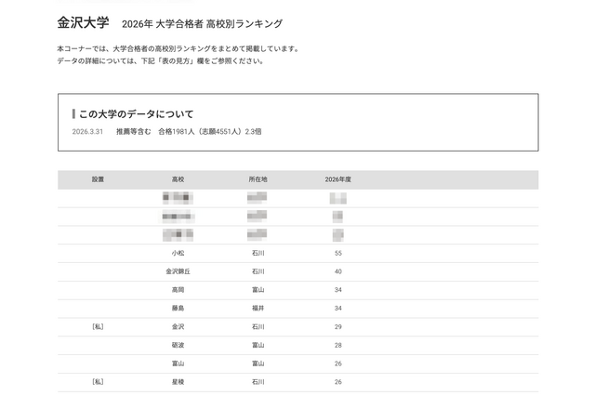The image size is (595, 396).
Task: Click the location 富山 for 富山 school
Action: pyautogui.click(x=258, y=363)
